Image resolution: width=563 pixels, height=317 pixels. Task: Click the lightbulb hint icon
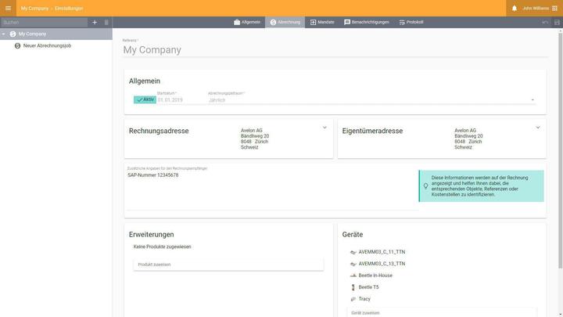point(426,186)
